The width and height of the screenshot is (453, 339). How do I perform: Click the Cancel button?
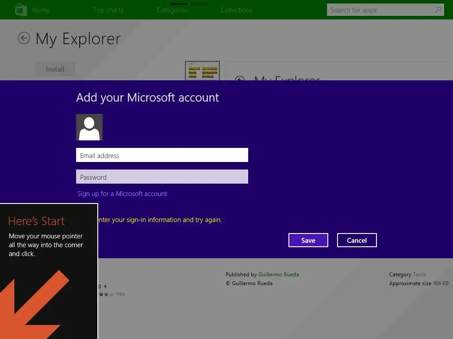tap(357, 240)
